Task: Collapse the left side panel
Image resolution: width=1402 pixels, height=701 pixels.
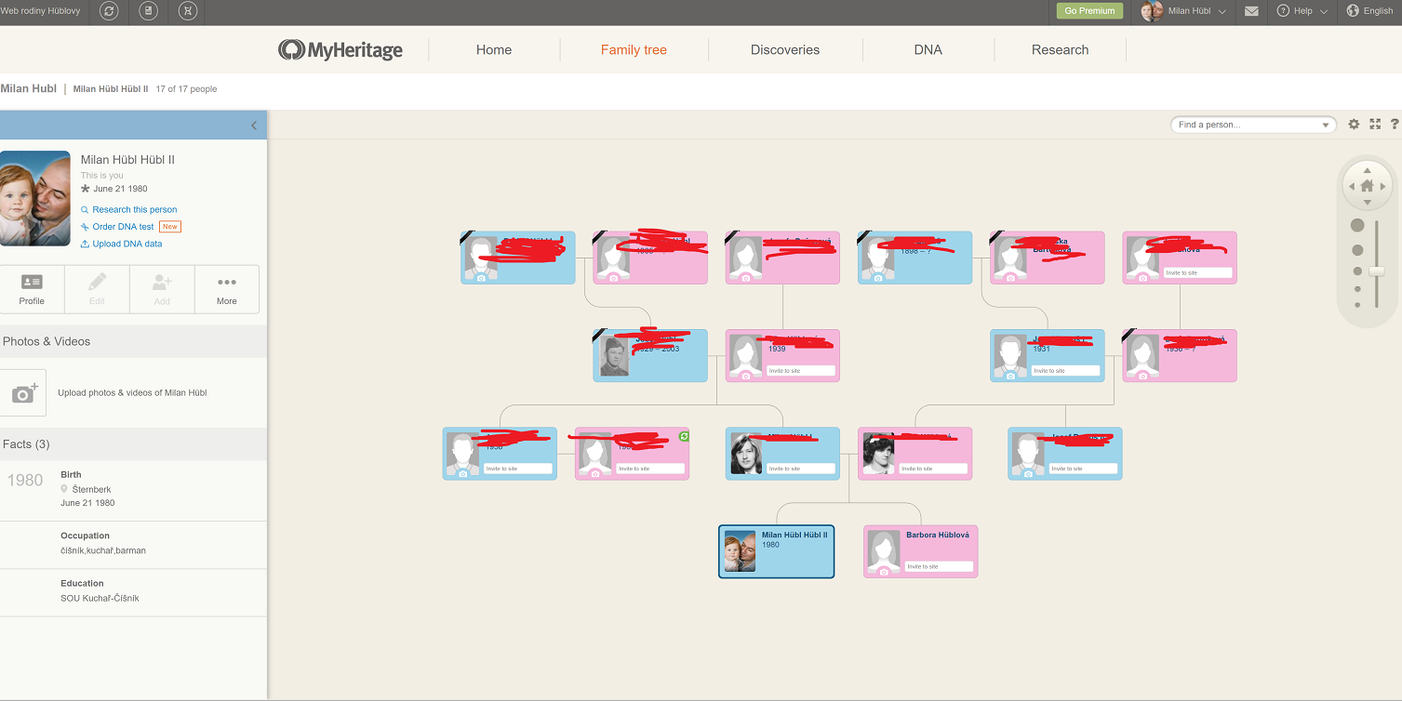Action: pyautogui.click(x=254, y=126)
